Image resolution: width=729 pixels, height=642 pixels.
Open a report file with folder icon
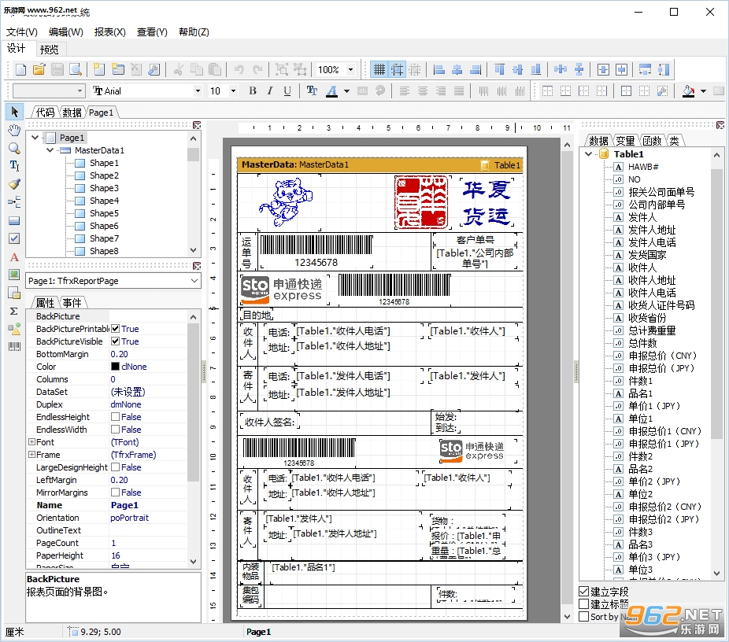[39, 70]
